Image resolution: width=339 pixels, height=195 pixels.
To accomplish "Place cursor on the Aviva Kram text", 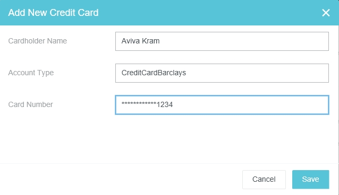I will (x=140, y=41).
